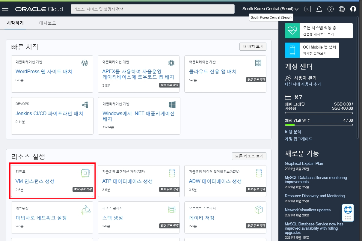Open the help question mark icon
Viewport: 362px width, 241px height.
point(331,9)
